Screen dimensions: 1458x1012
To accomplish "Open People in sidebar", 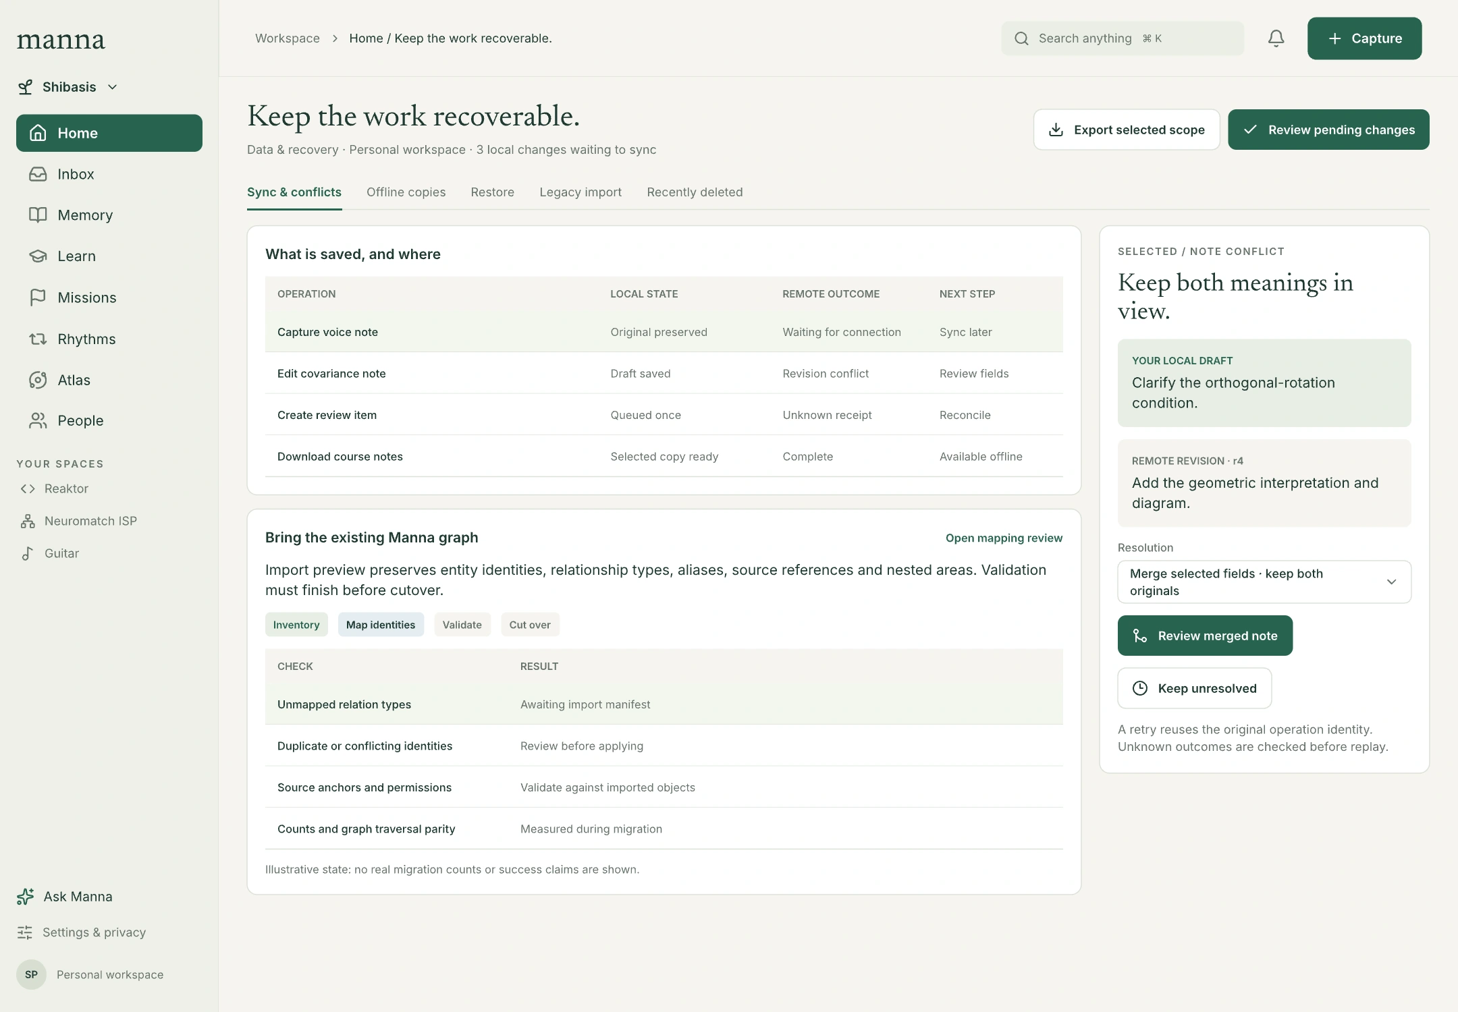I will [109, 420].
